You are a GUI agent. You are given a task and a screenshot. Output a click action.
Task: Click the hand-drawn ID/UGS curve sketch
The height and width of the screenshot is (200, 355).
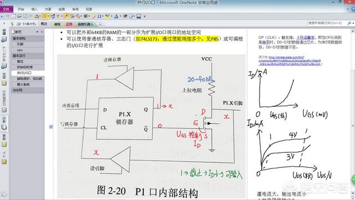[x=287, y=94]
